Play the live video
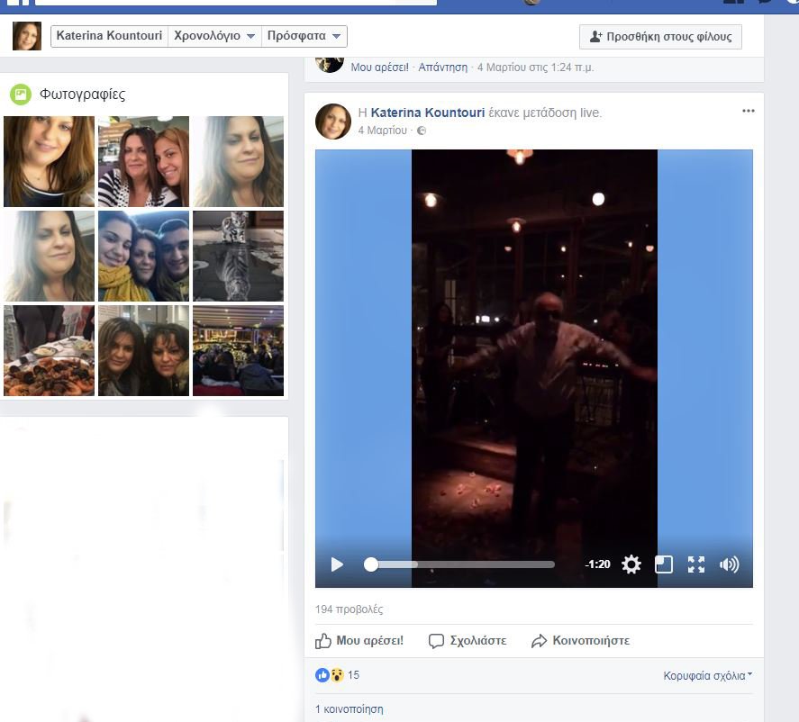Image resolution: width=799 pixels, height=722 pixels. pos(338,564)
